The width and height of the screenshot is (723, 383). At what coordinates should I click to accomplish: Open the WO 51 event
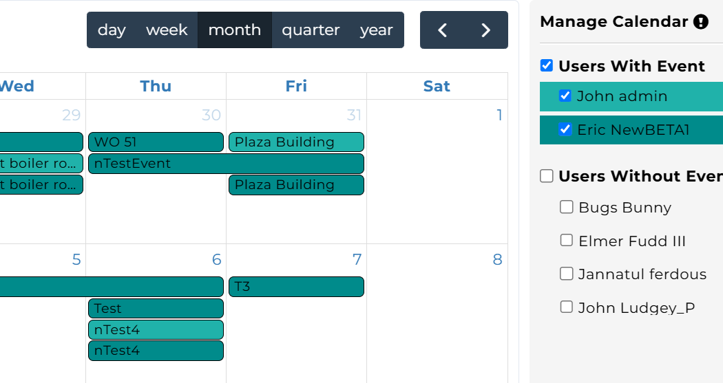click(x=156, y=142)
